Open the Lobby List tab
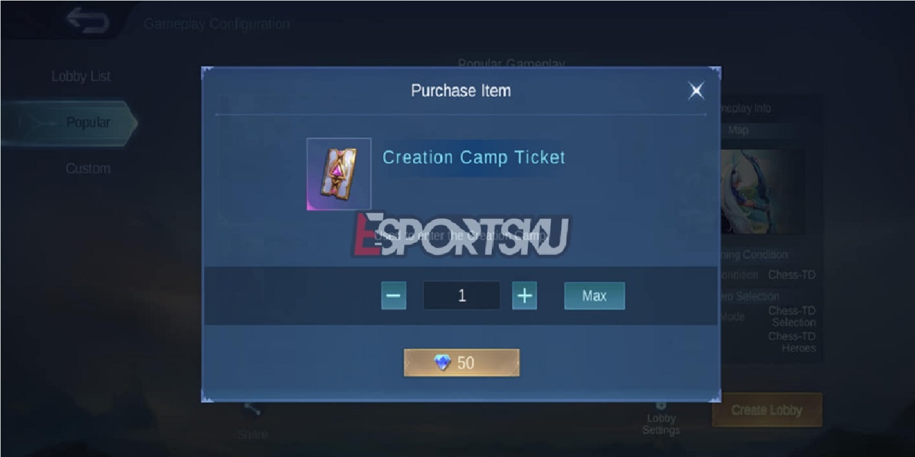Screen dimensions: 915x457 81,76
